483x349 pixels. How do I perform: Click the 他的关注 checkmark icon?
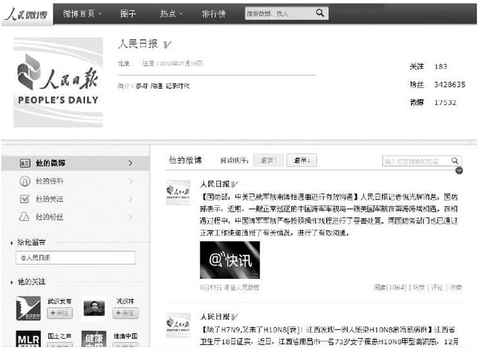25,199
